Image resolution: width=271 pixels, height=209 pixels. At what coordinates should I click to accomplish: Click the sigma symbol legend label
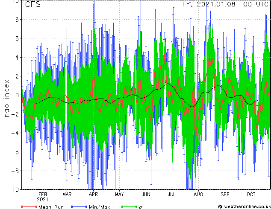(x=141, y=207)
